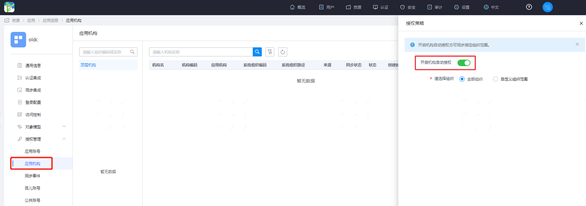Click the oidc application name
The width and height of the screenshot is (586, 206).
[x=33, y=39]
